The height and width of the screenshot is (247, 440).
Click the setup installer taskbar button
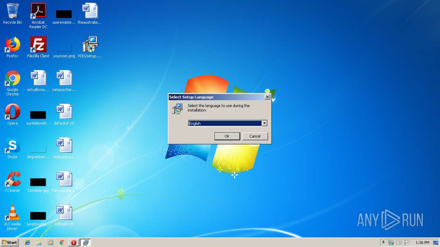[x=86, y=243]
